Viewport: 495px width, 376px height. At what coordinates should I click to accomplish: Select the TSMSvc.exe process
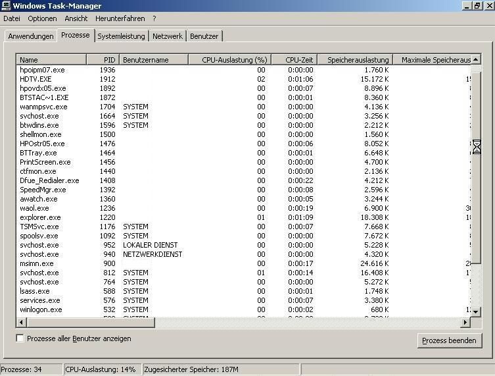coord(244,227)
